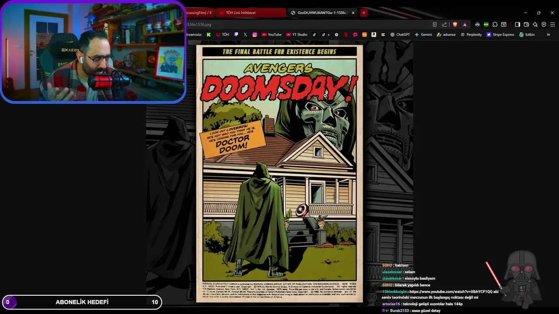Open the CapCut bookmark icon

[383, 34]
